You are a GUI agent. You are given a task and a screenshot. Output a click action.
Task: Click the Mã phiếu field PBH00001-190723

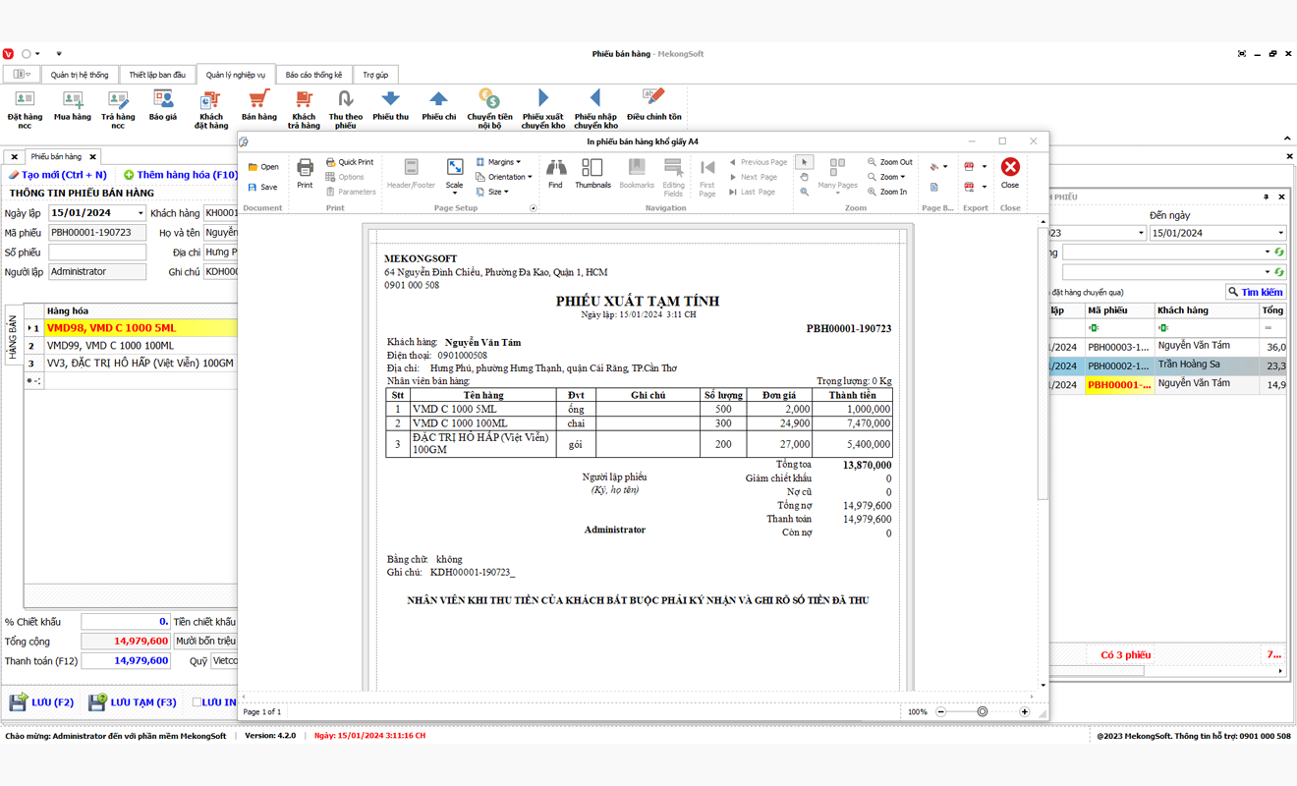click(97, 233)
